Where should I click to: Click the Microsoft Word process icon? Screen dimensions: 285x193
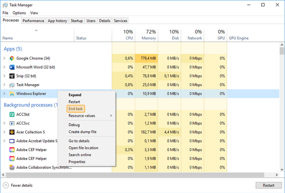point(12,67)
